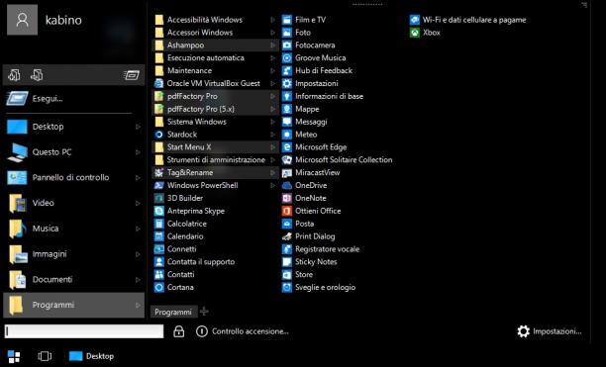Expand the Stardock folder
The width and height of the screenshot is (606, 367).
point(215,135)
